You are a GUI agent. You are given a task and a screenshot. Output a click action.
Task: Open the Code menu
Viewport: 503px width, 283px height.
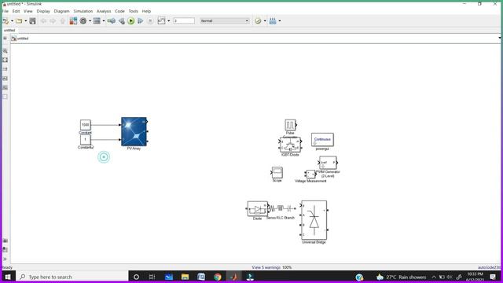(x=119, y=11)
